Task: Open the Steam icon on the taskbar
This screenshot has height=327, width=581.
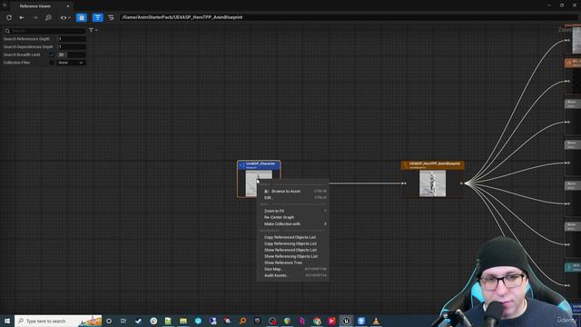Action: (x=138, y=321)
